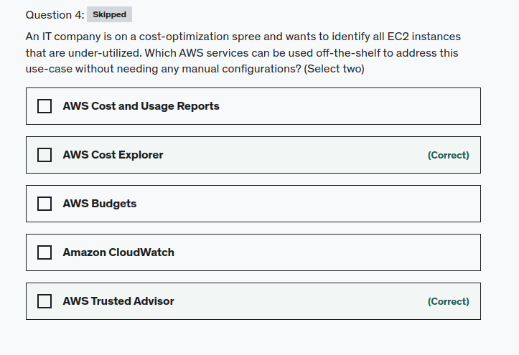The image size is (519, 355).
Task: Click the 'AWS Cost Explorer' answer label
Action: click(113, 155)
